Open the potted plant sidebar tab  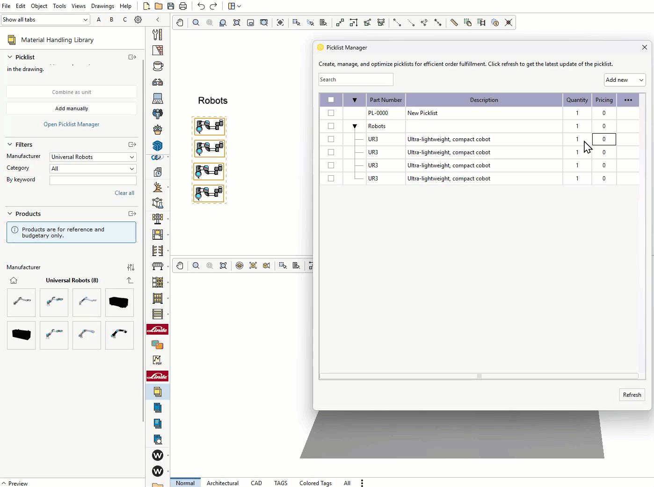[158, 130]
